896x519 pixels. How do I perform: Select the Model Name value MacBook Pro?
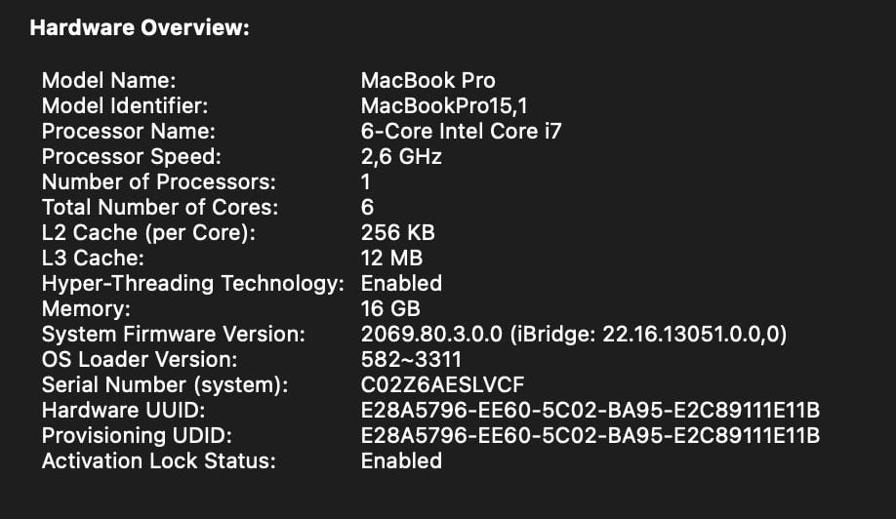tap(428, 81)
